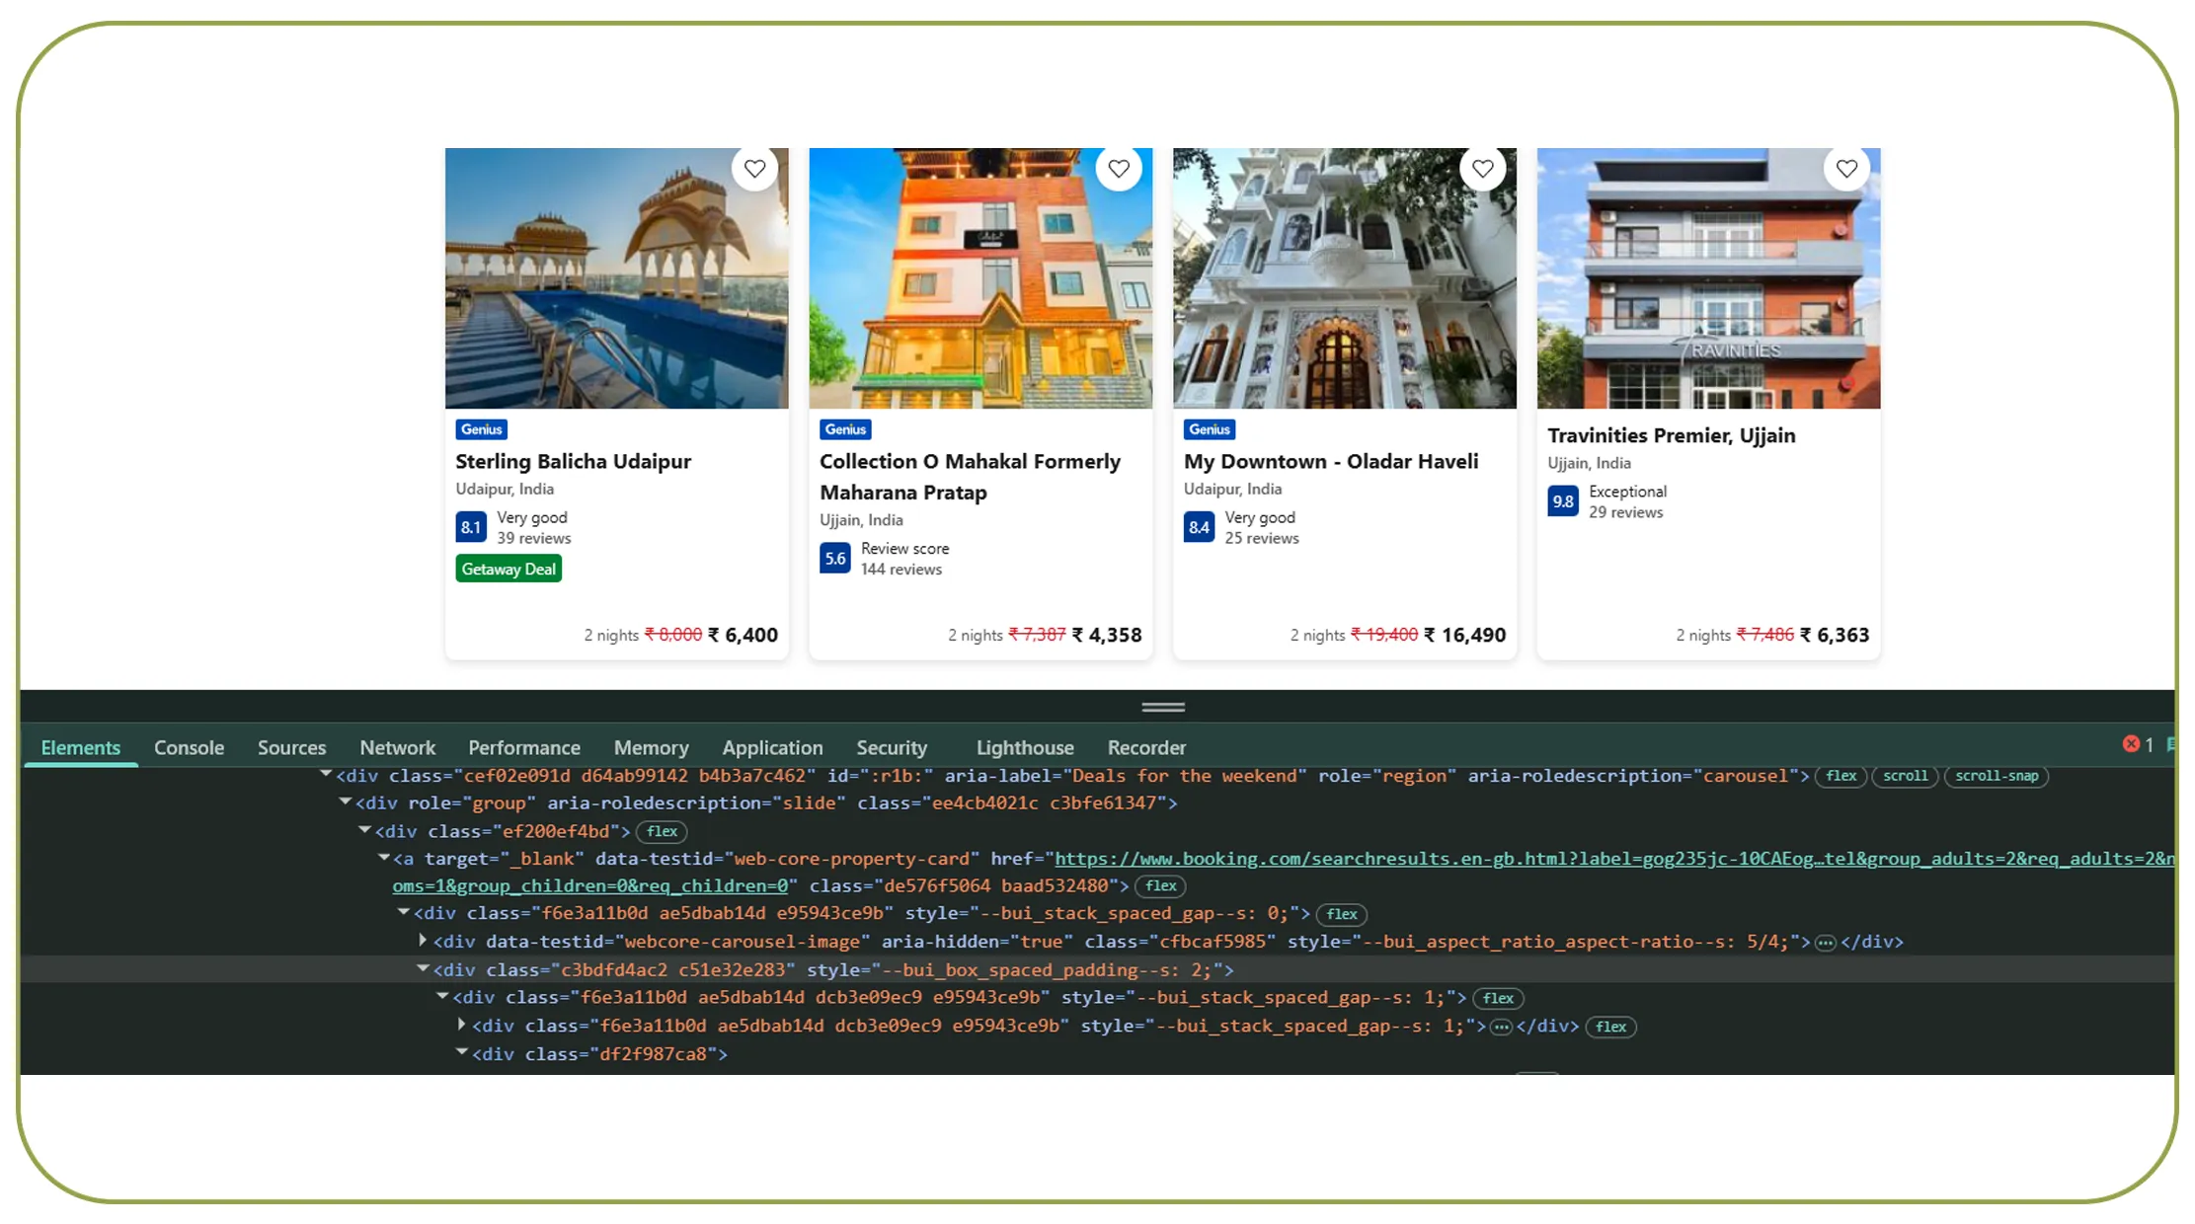Collapse div with stack_spaced_gap 0 style

pyautogui.click(x=403, y=912)
